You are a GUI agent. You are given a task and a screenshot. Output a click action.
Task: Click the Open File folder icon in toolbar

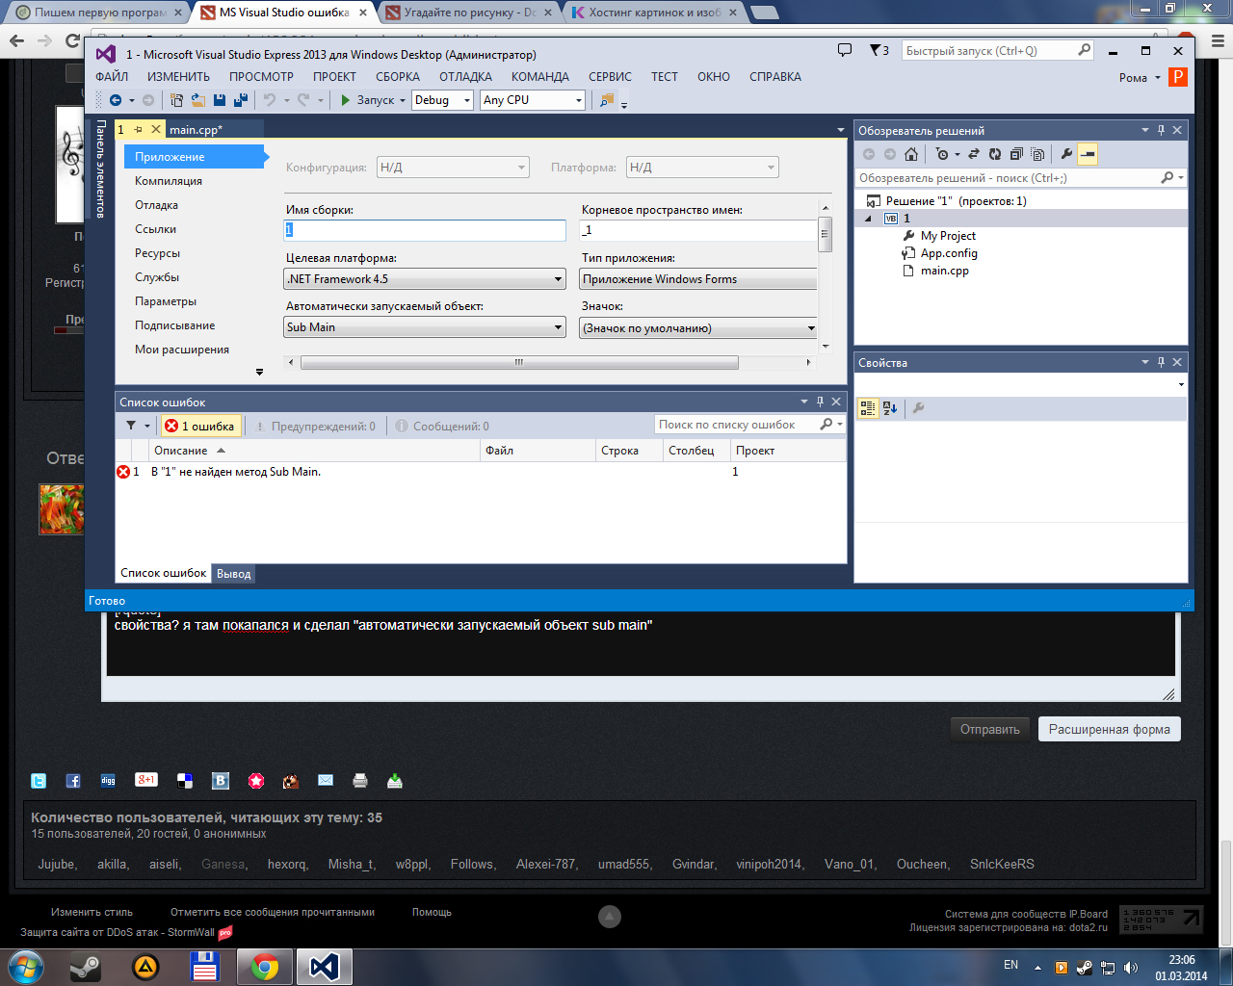[x=198, y=100]
